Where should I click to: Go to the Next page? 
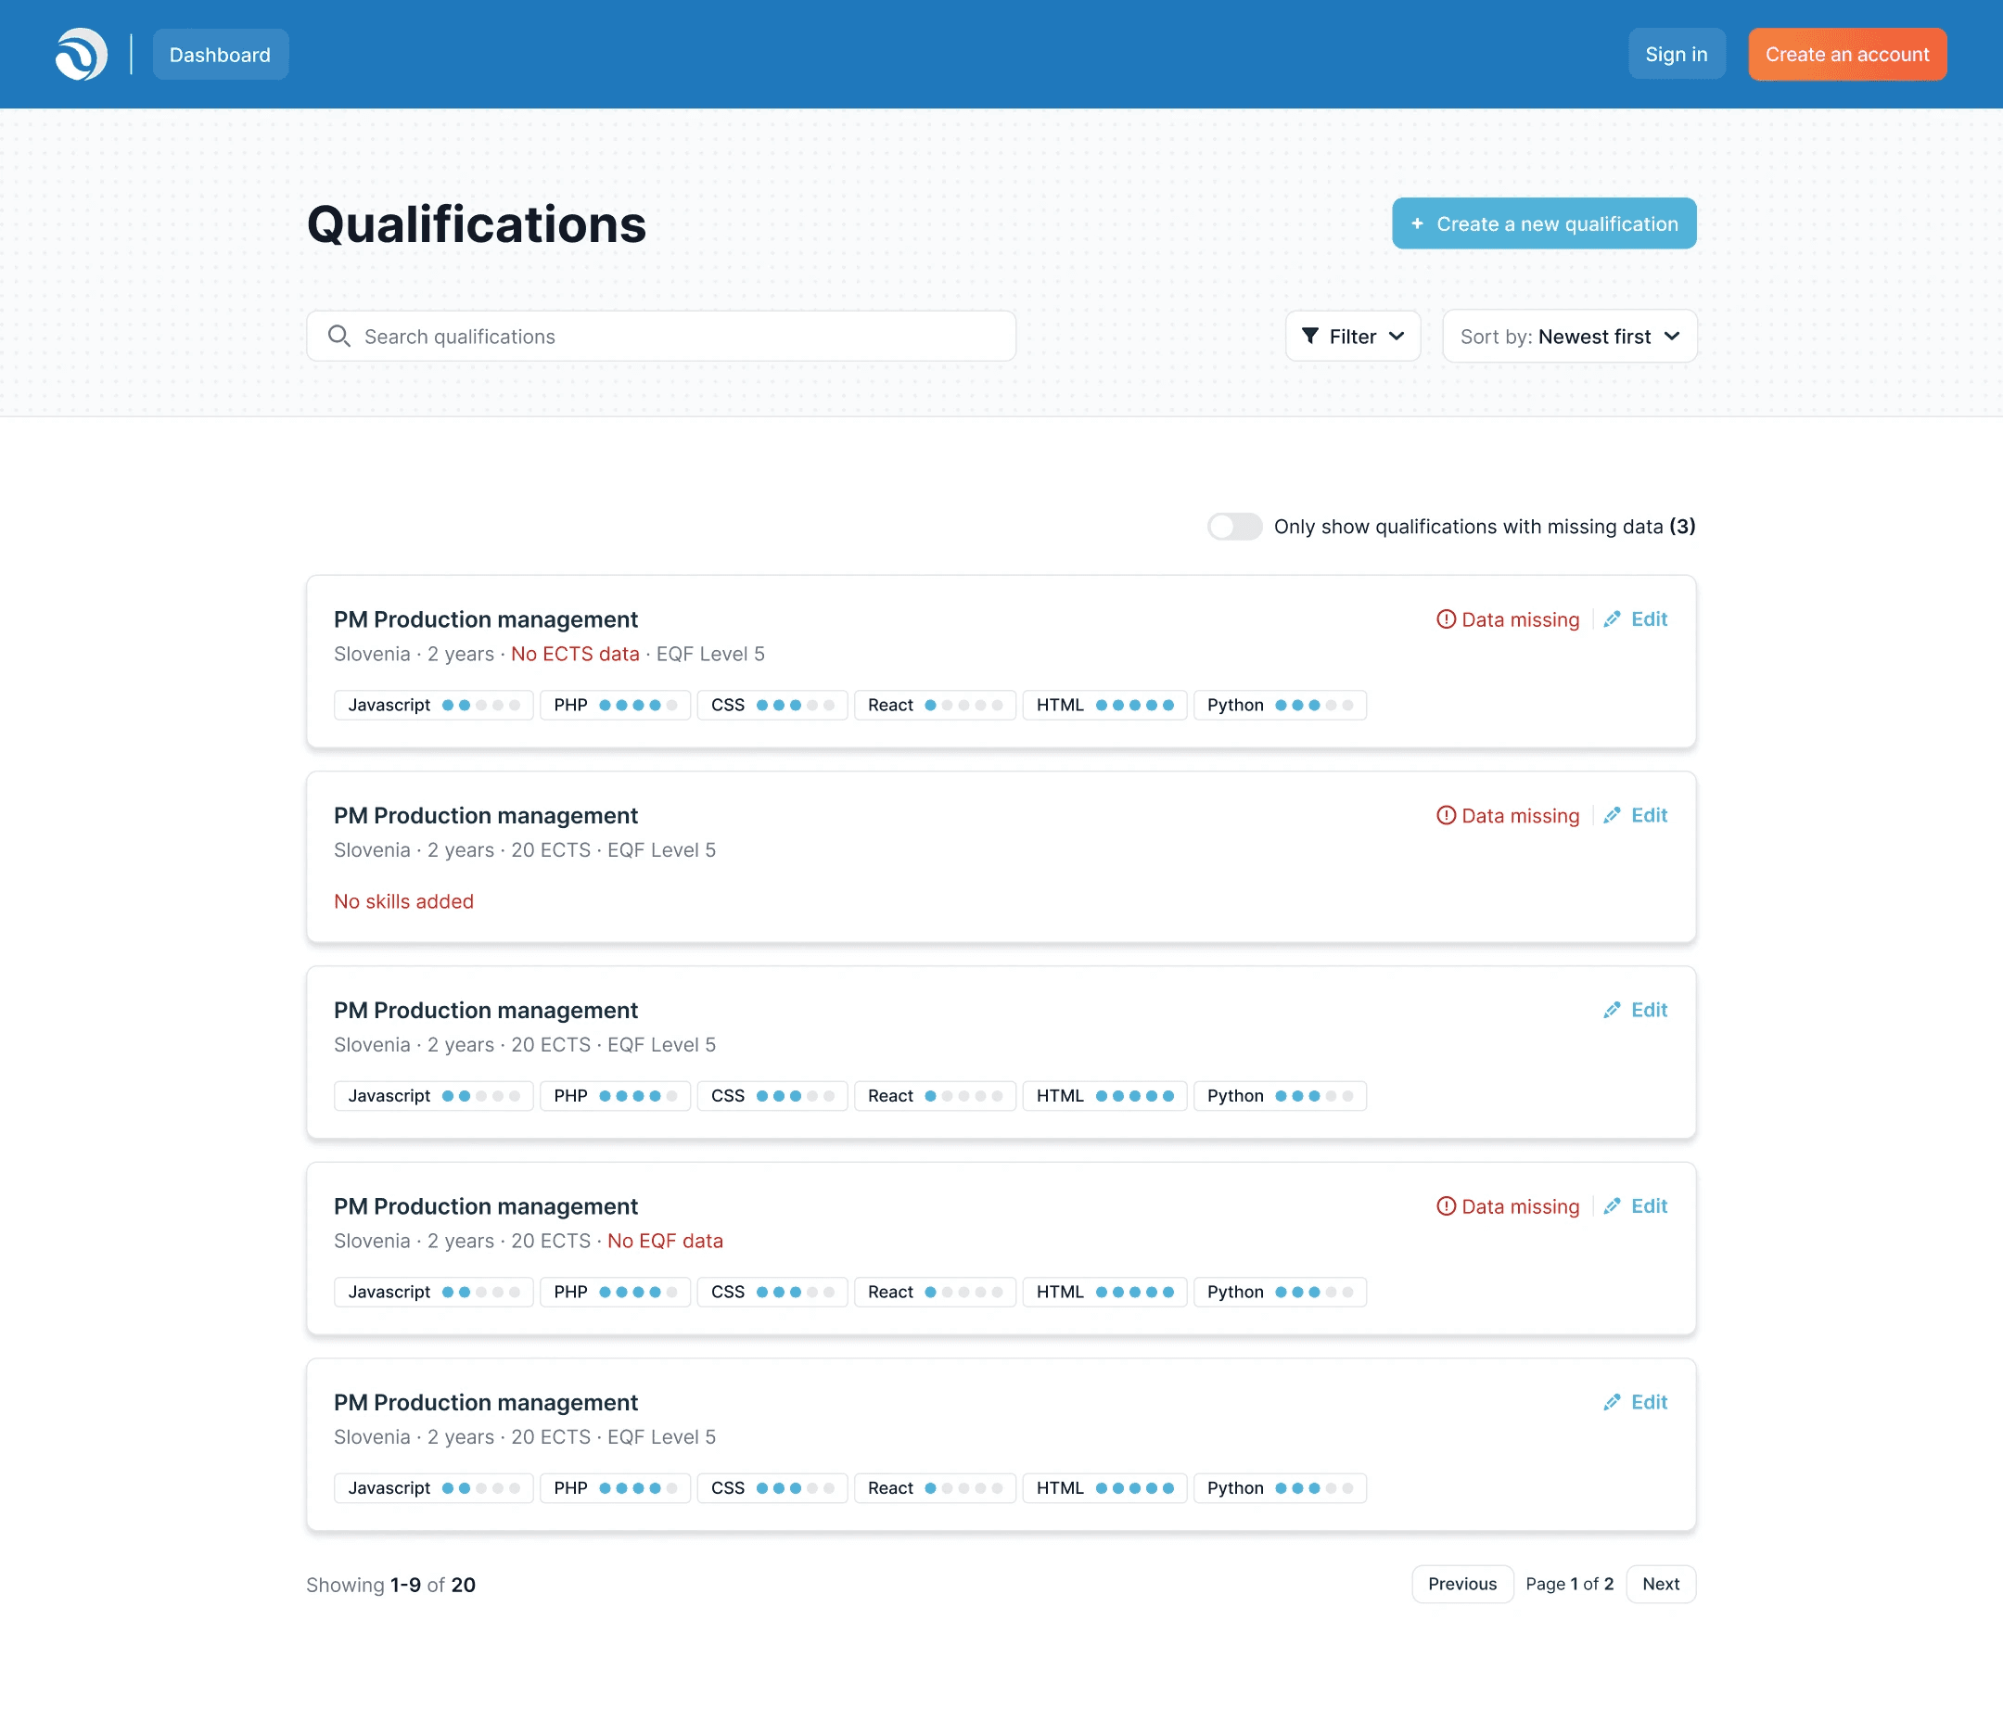coord(1660,1585)
